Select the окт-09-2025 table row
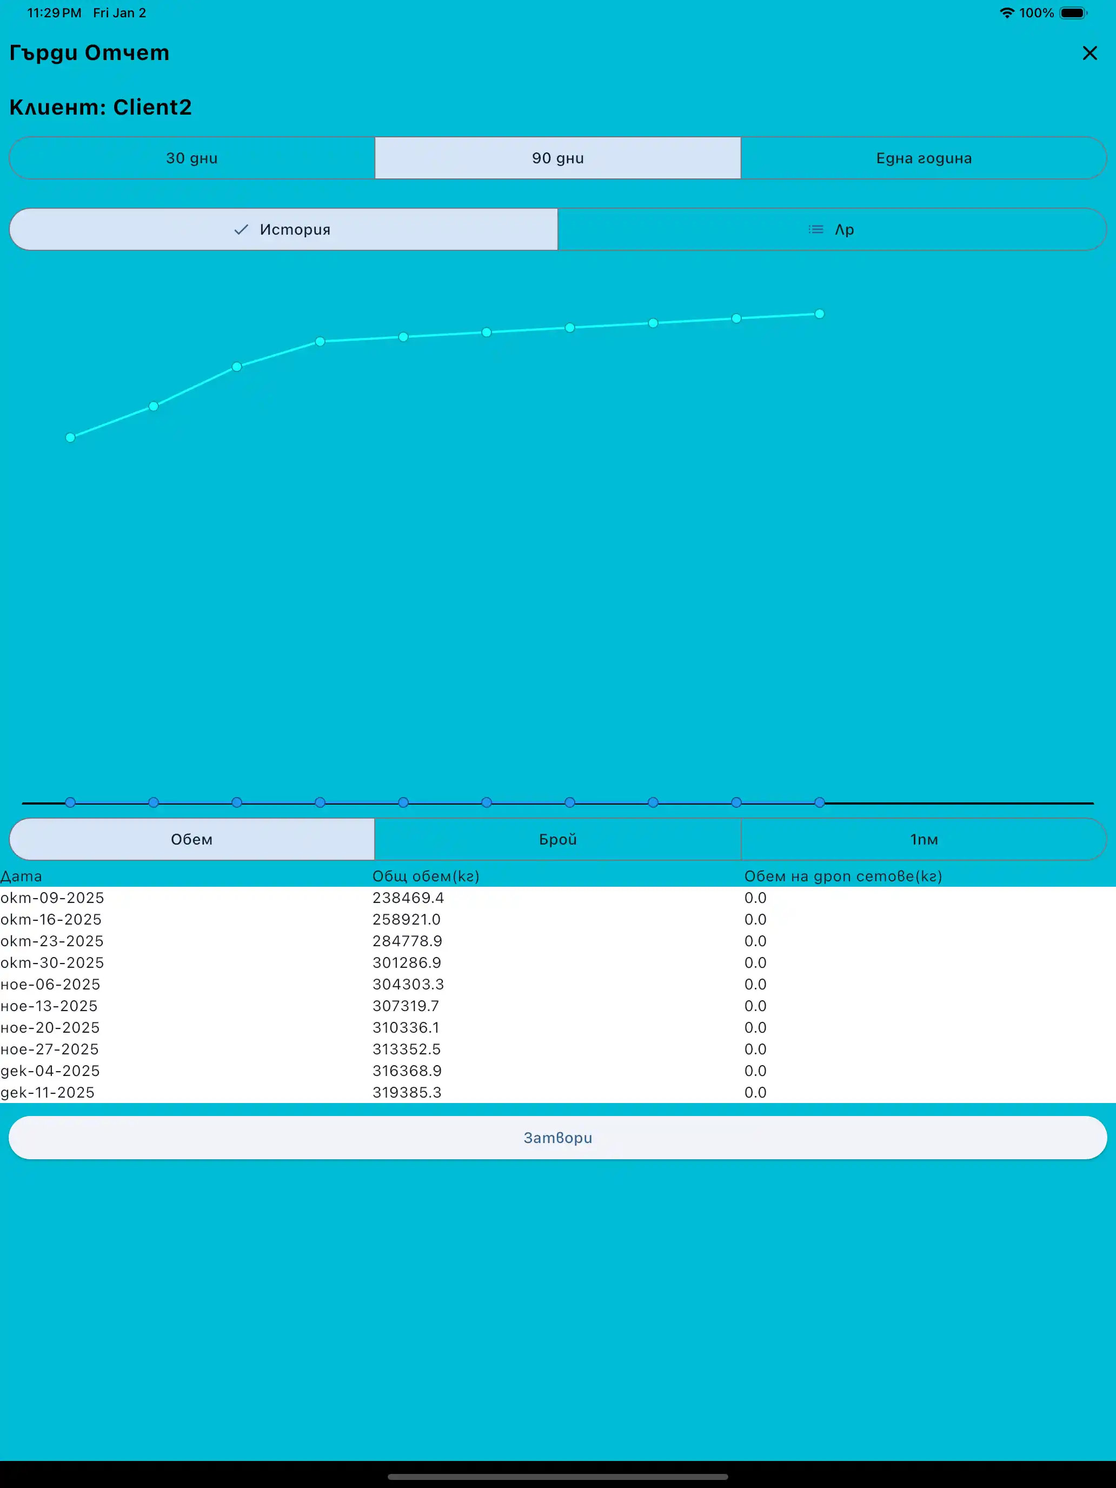The width and height of the screenshot is (1116, 1488). [52, 898]
